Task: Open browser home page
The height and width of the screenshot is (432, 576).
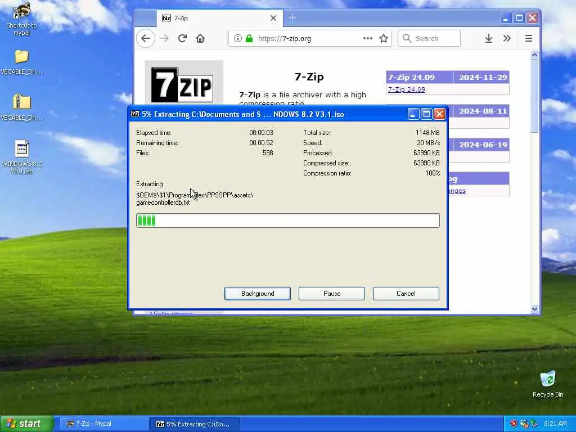Action: click(x=200, y=38)
